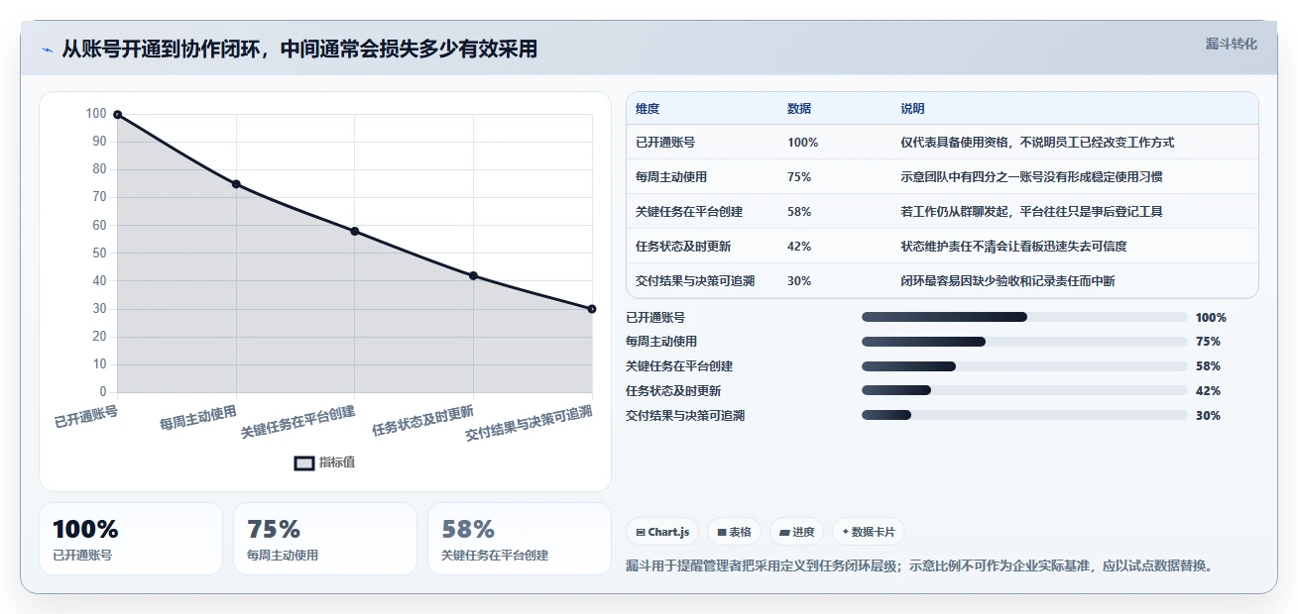Click the footnote about 漏斗用于提醒管理者
The width and height of the screenshot is (1298, 614).
[x=919, y=566]
